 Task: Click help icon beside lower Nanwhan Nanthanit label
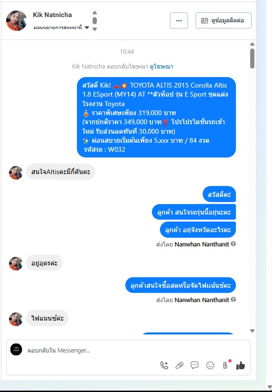coord(234,300)
